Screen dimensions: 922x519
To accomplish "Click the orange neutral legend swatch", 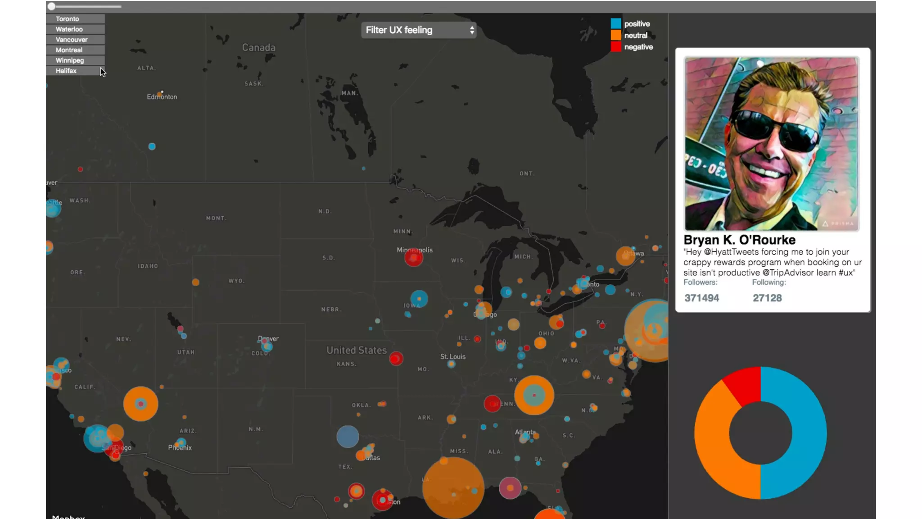I will click(x=616, y=35).
